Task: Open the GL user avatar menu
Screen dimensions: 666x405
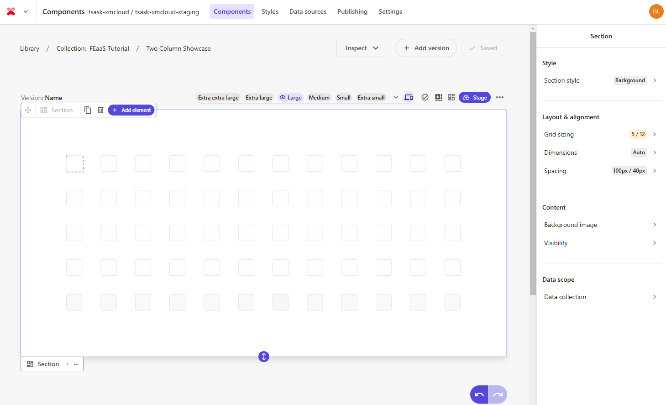Action: tap(656, 11)
